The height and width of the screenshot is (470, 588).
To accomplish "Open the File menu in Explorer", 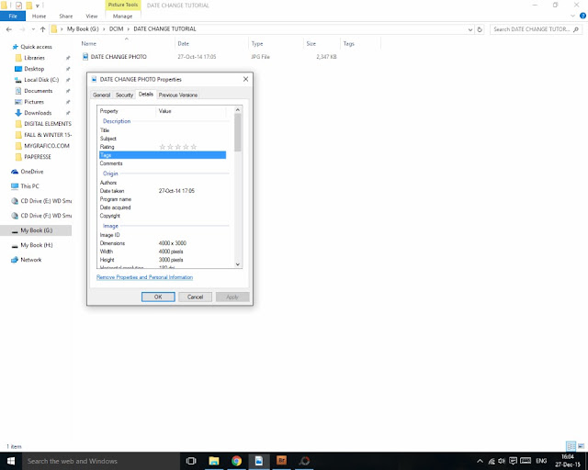I will (x=13, y=17).
